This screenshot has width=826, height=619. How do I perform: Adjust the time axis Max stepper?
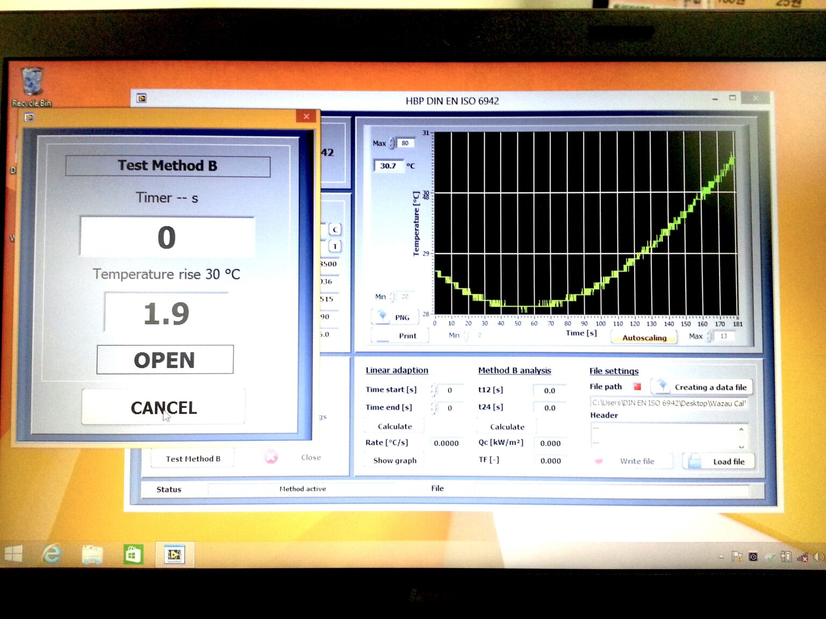(709, 336)
